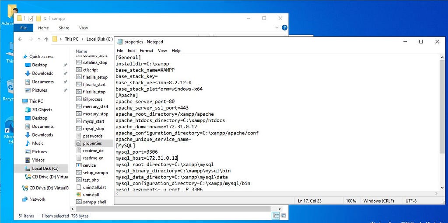Screen dimensions: 448x223
Task: Open Videos folder in navigation pane
Action: pos(38,160)
